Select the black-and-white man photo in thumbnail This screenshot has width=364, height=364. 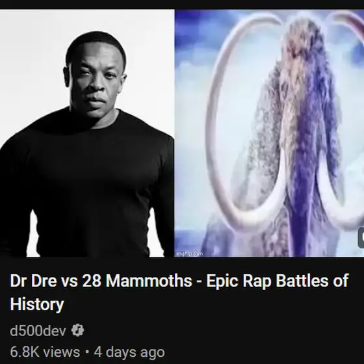click(x=87, y=133)
